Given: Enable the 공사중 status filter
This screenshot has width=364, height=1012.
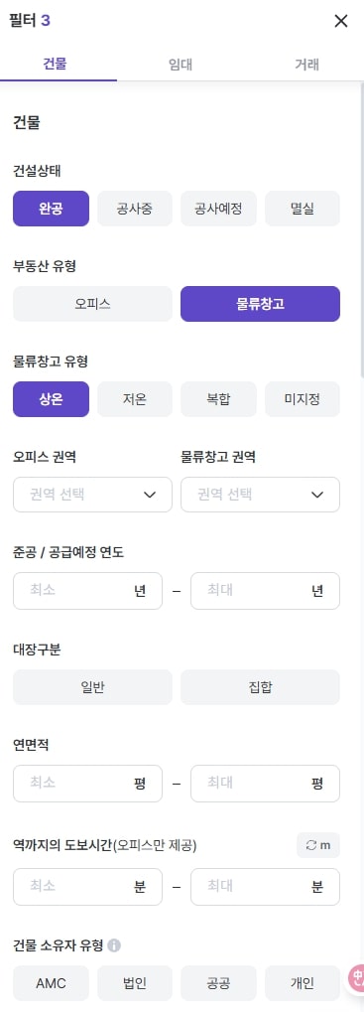Looking at the screenshot, I should (x=135, y=209).
